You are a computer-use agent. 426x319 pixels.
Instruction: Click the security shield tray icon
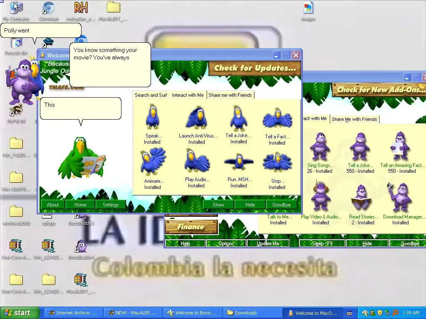[x=380, y=313]
